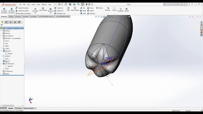Open the Curves tool

[x=114, y=9]
